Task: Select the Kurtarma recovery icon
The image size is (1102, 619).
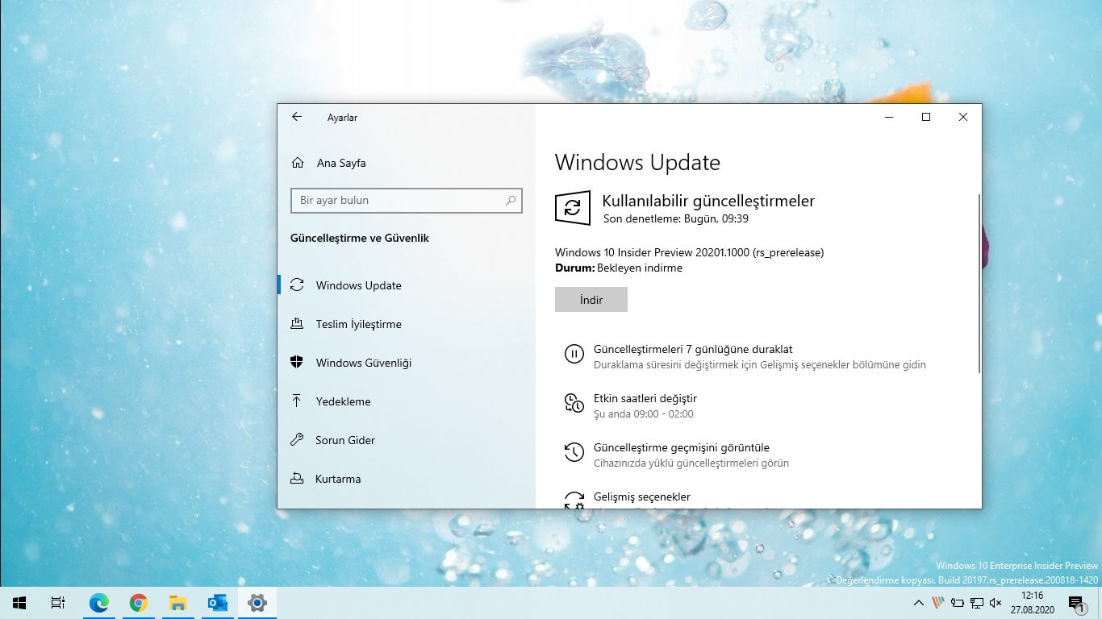Action: point(297,479)
